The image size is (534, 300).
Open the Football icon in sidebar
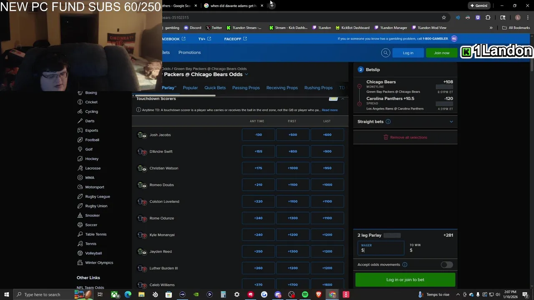click(x=80, y=140)
